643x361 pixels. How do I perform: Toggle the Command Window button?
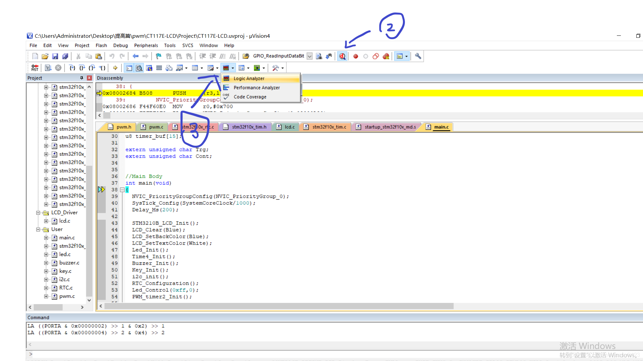coord(129,68)
